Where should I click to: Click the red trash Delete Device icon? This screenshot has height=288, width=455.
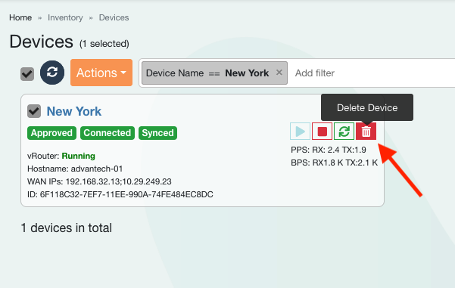click(366, 132)
